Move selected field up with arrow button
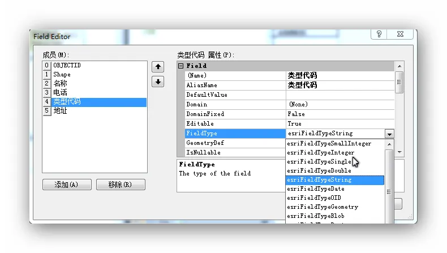This screenshot has width=447, height=253. tap(158, 67)
